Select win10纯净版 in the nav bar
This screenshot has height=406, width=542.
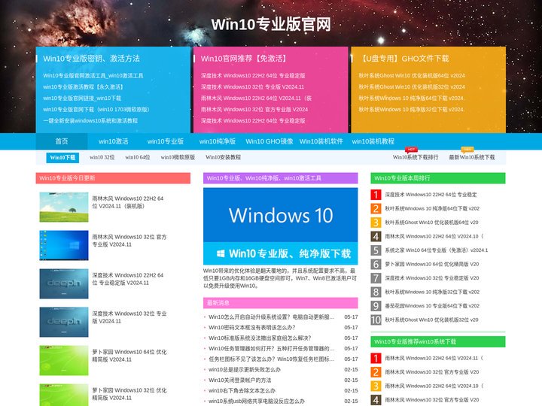pos(217,141)
